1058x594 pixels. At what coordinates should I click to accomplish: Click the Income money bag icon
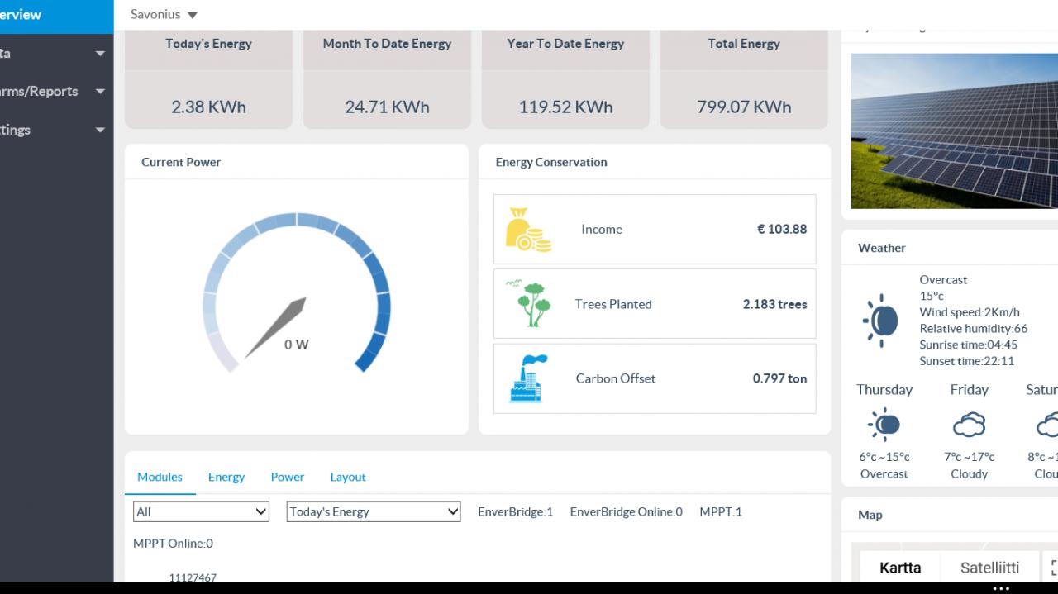pyautogui.click(x=528, y=229)
